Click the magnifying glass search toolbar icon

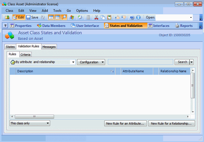64,17
